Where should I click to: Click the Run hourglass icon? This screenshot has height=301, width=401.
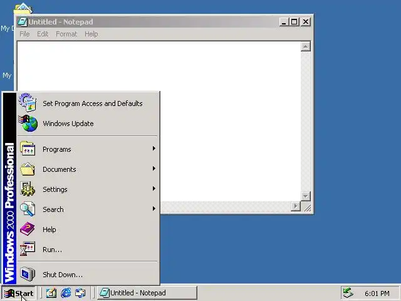point(28,249)
